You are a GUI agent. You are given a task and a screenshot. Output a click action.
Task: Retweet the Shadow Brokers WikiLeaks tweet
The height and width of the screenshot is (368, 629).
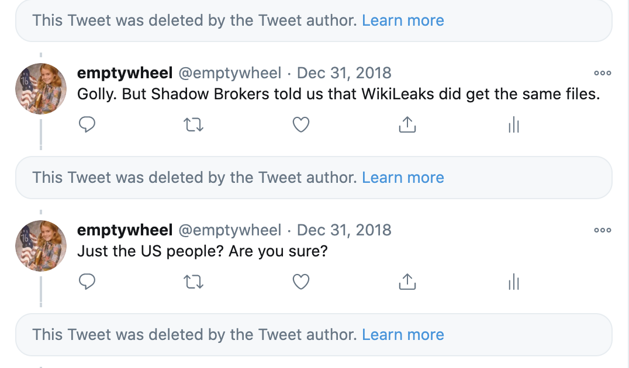(193, 124)
